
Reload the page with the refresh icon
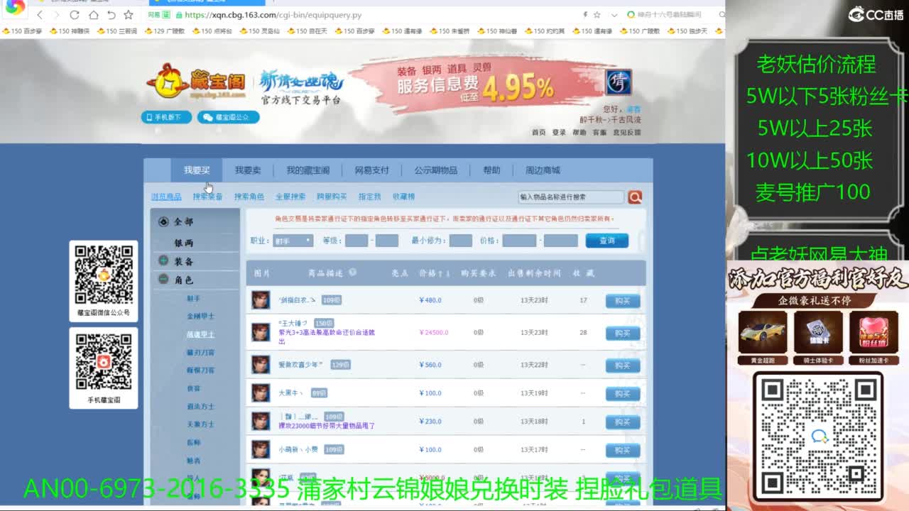click(x=75, y=15)
